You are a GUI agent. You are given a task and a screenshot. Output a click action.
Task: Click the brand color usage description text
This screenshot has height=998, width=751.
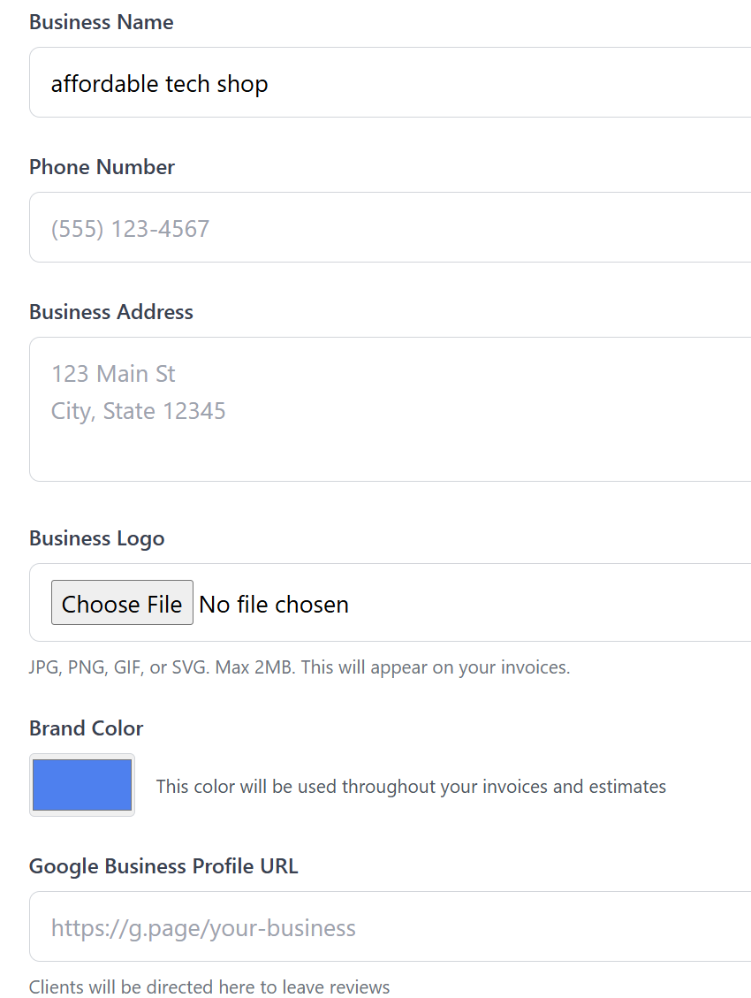411,787
